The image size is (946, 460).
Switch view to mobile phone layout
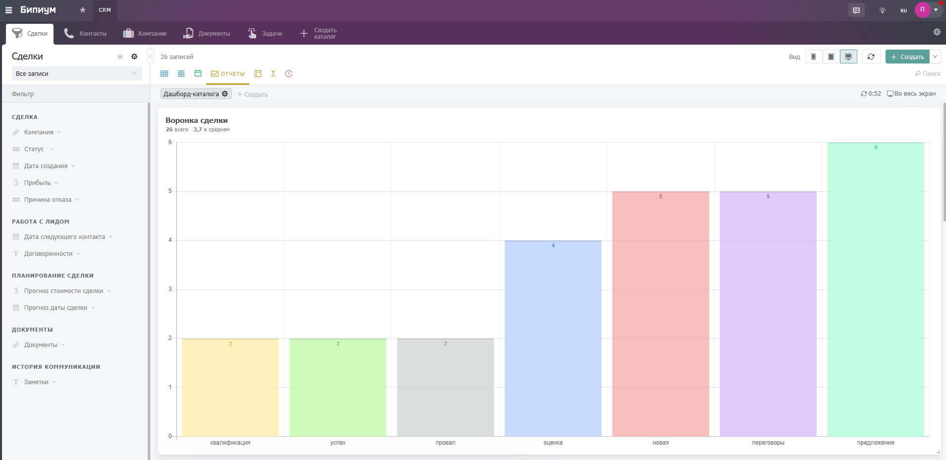pos(814,57)
